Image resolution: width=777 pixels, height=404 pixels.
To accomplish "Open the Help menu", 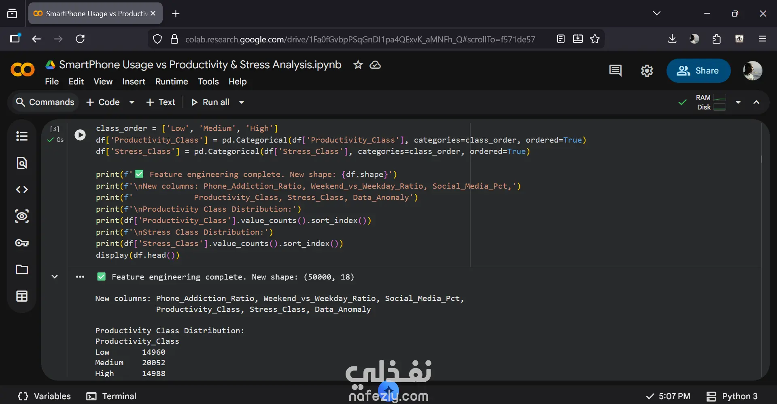I will point(238,82).
